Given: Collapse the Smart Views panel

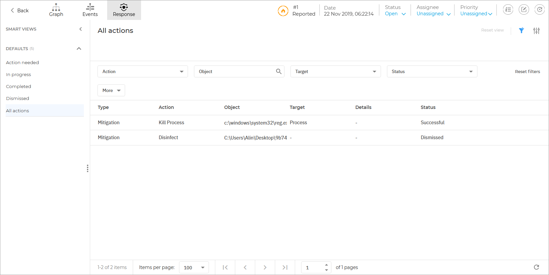Looking at the screenshot, I should [x=81, y=29].
